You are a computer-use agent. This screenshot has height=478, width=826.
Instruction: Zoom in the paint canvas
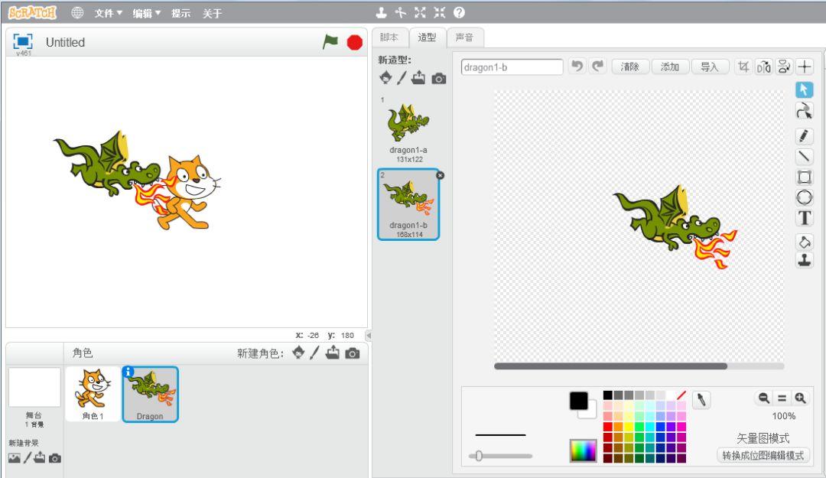click(x=800, y=398)
